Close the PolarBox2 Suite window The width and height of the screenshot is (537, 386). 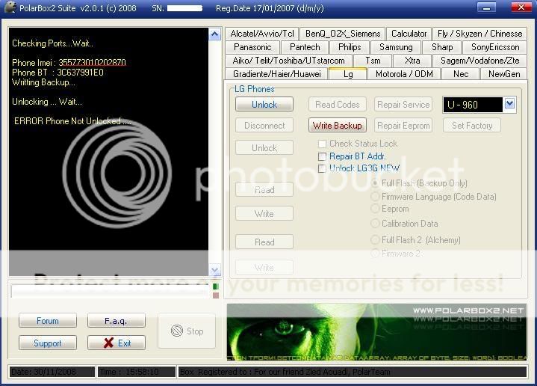[x=521, y=7]
